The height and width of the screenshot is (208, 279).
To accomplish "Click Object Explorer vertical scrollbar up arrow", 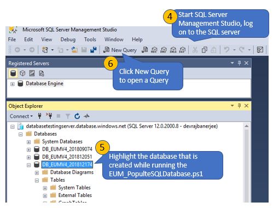I will [246, 126].
